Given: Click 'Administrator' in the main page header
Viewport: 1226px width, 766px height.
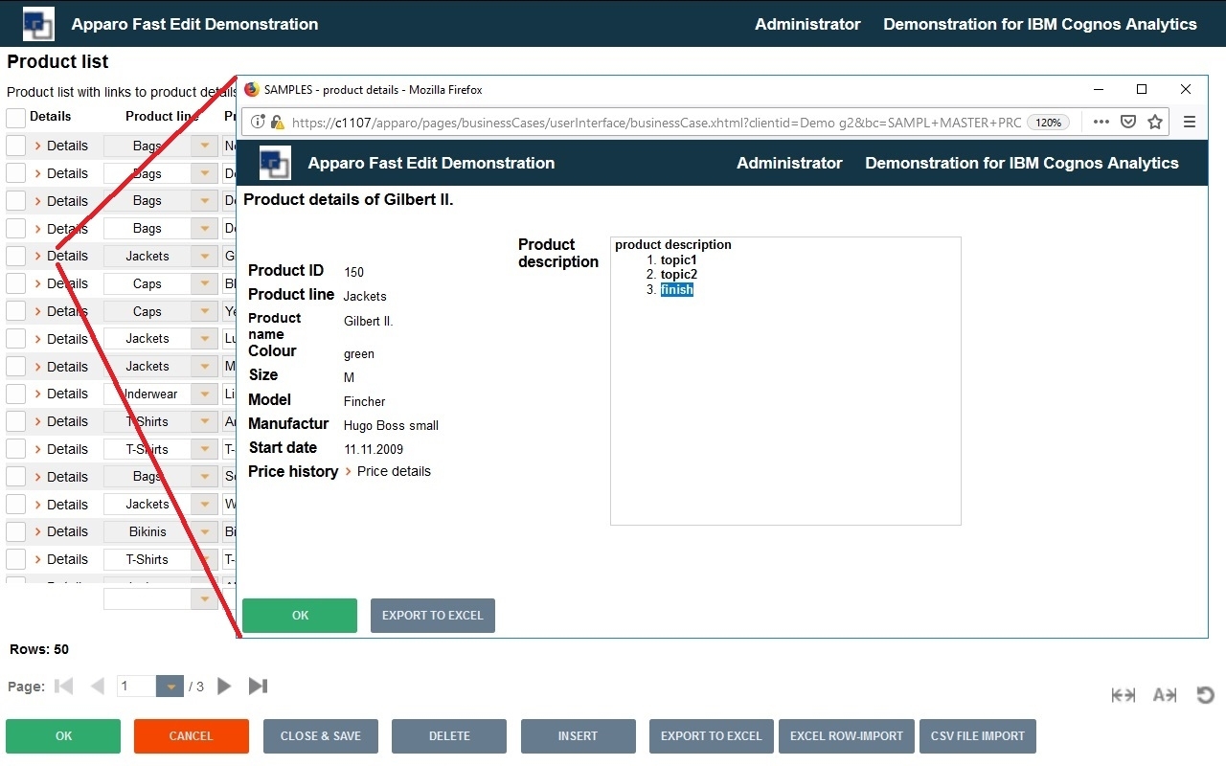Looking at the screenshot, I should [x=807, y=24].
